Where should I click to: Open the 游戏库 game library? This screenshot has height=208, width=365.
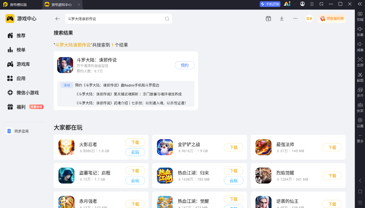(x=19, y=64)
